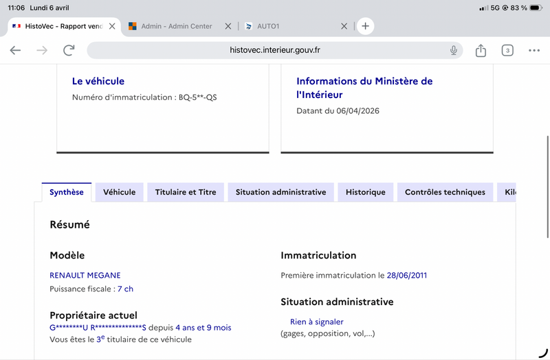Open the Titulaire et Titre tab
550x360 pixels.
tap(186, 192)
